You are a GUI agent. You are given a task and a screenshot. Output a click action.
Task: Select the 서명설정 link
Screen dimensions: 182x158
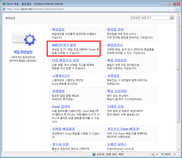(113, 76)
